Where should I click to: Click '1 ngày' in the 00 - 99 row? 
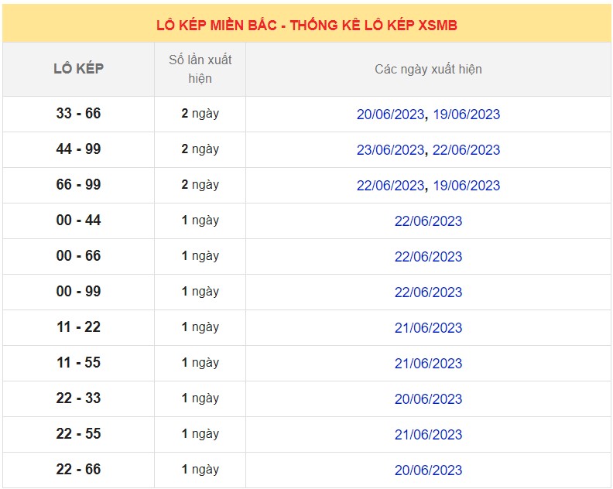[x=200, y=292]
